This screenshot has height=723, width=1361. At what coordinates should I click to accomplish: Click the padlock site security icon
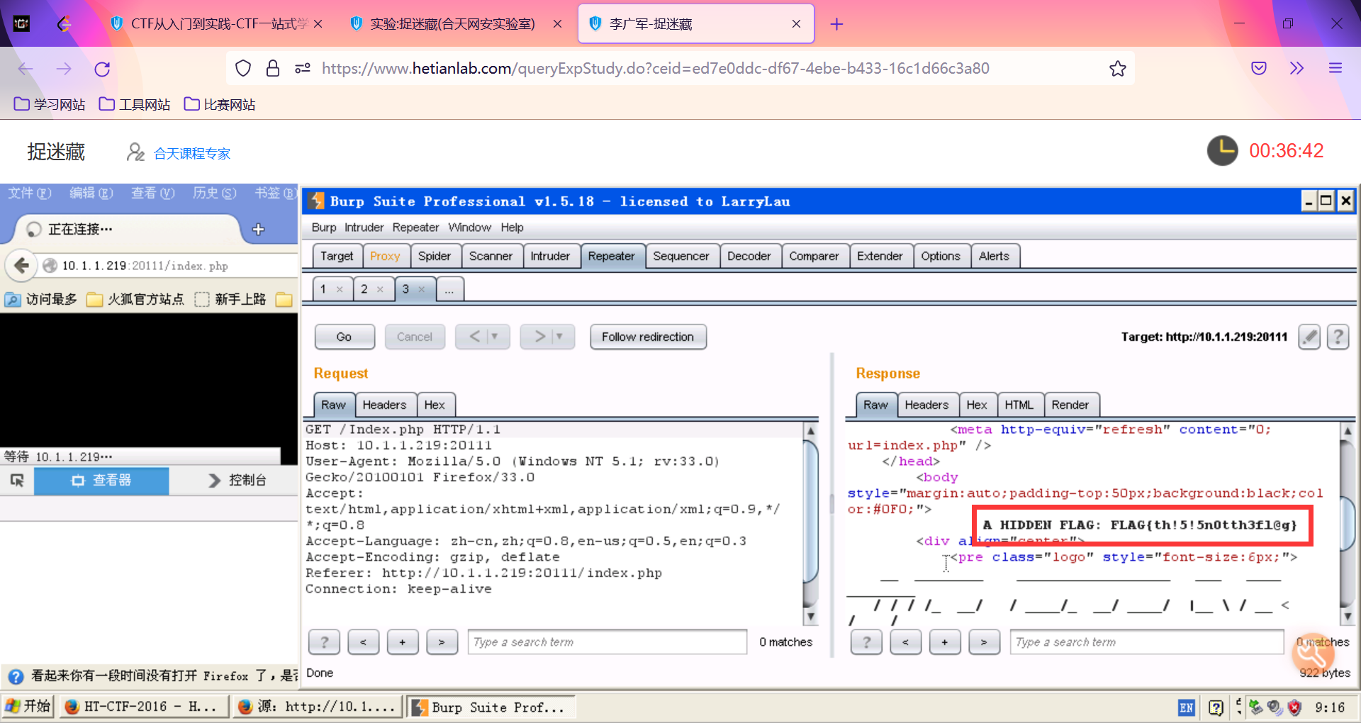[x=273, y=69]
